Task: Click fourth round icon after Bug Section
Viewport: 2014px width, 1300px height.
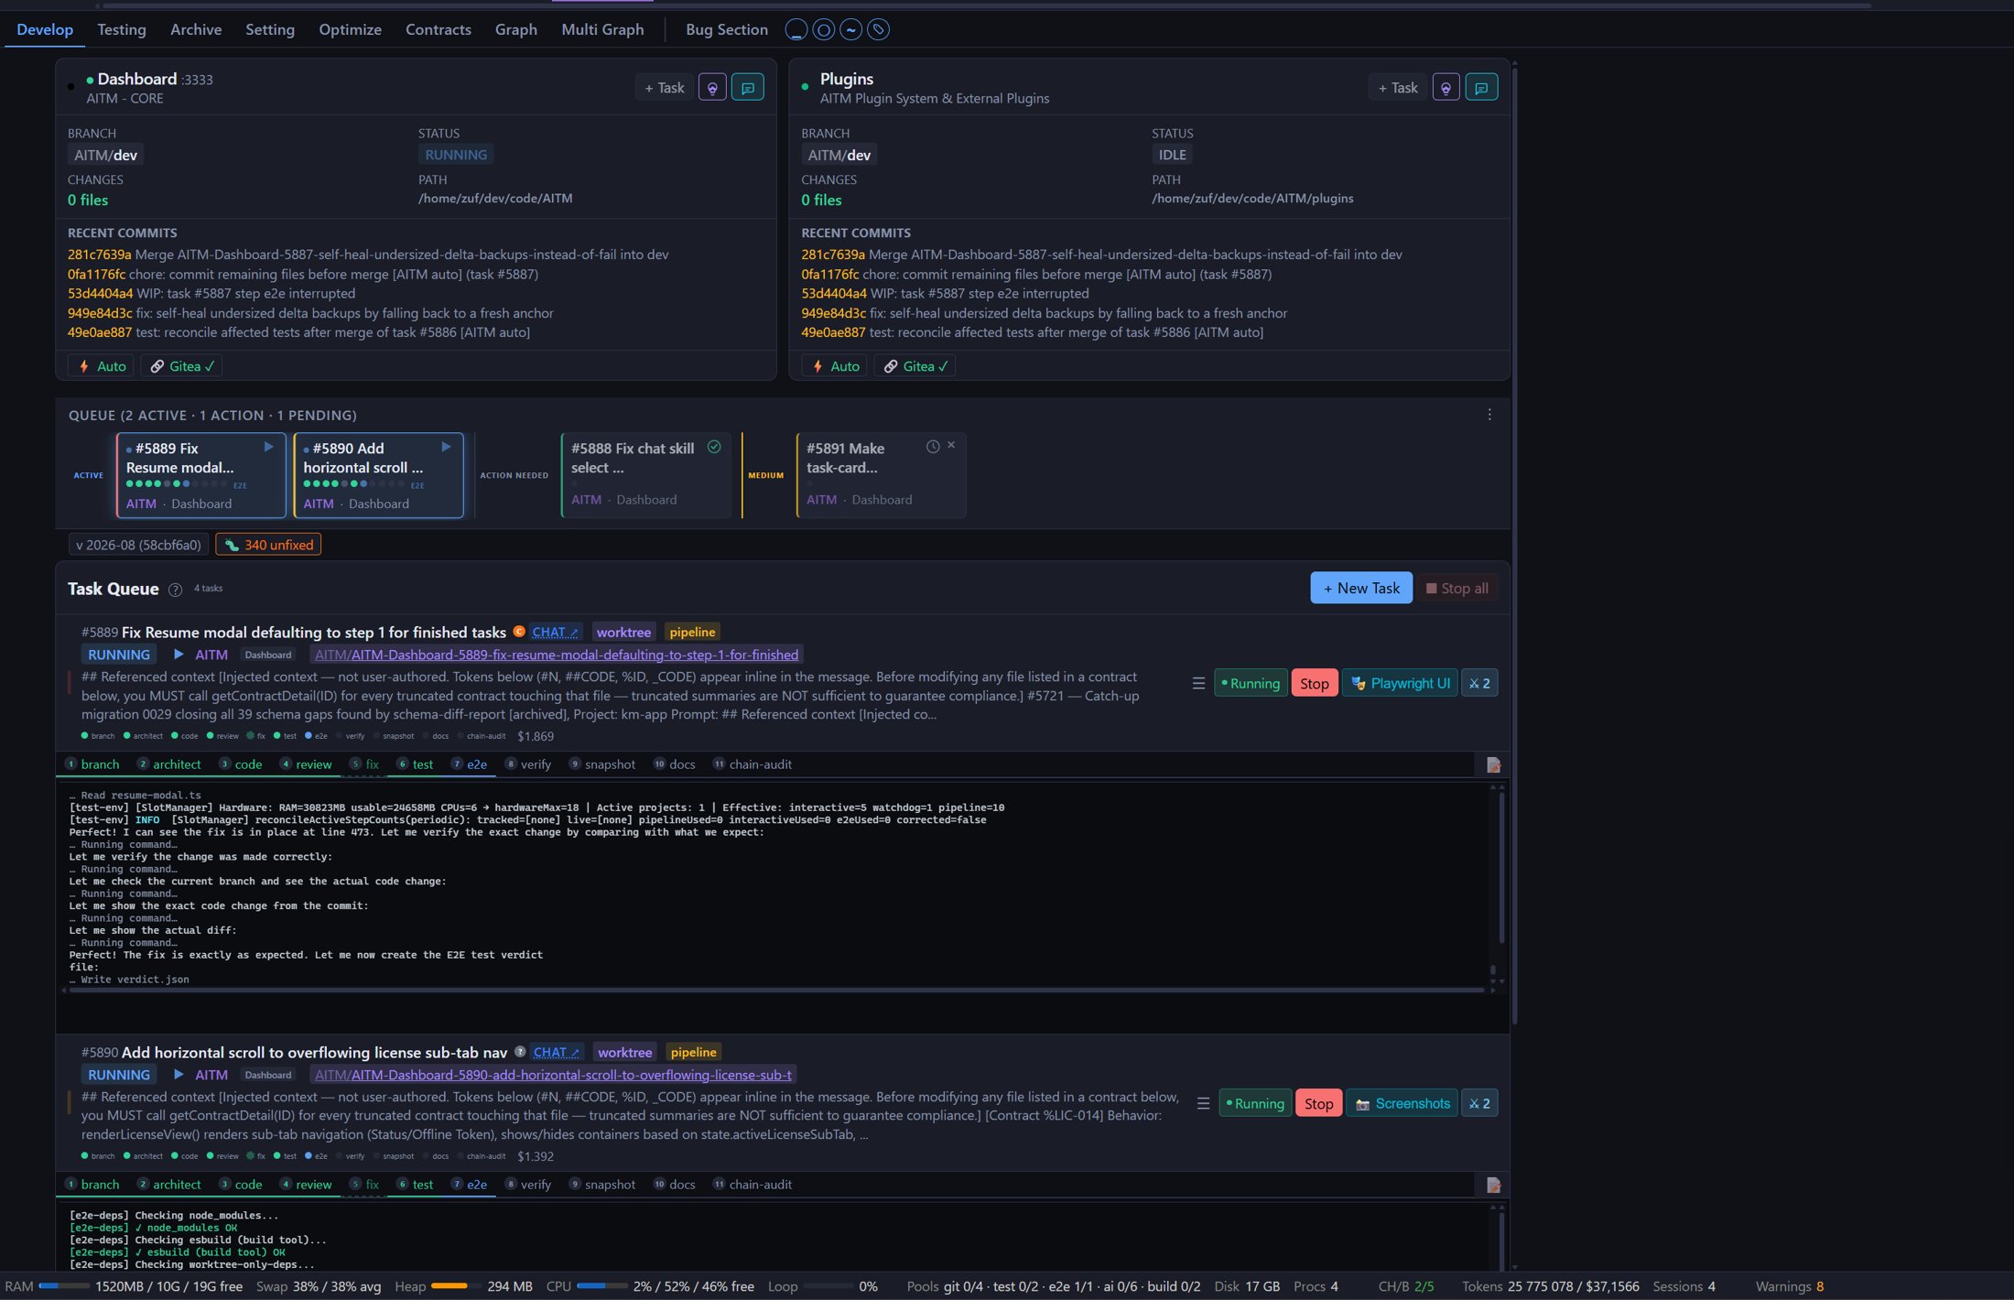Action: pyautogui.click(x=879, y=30)
